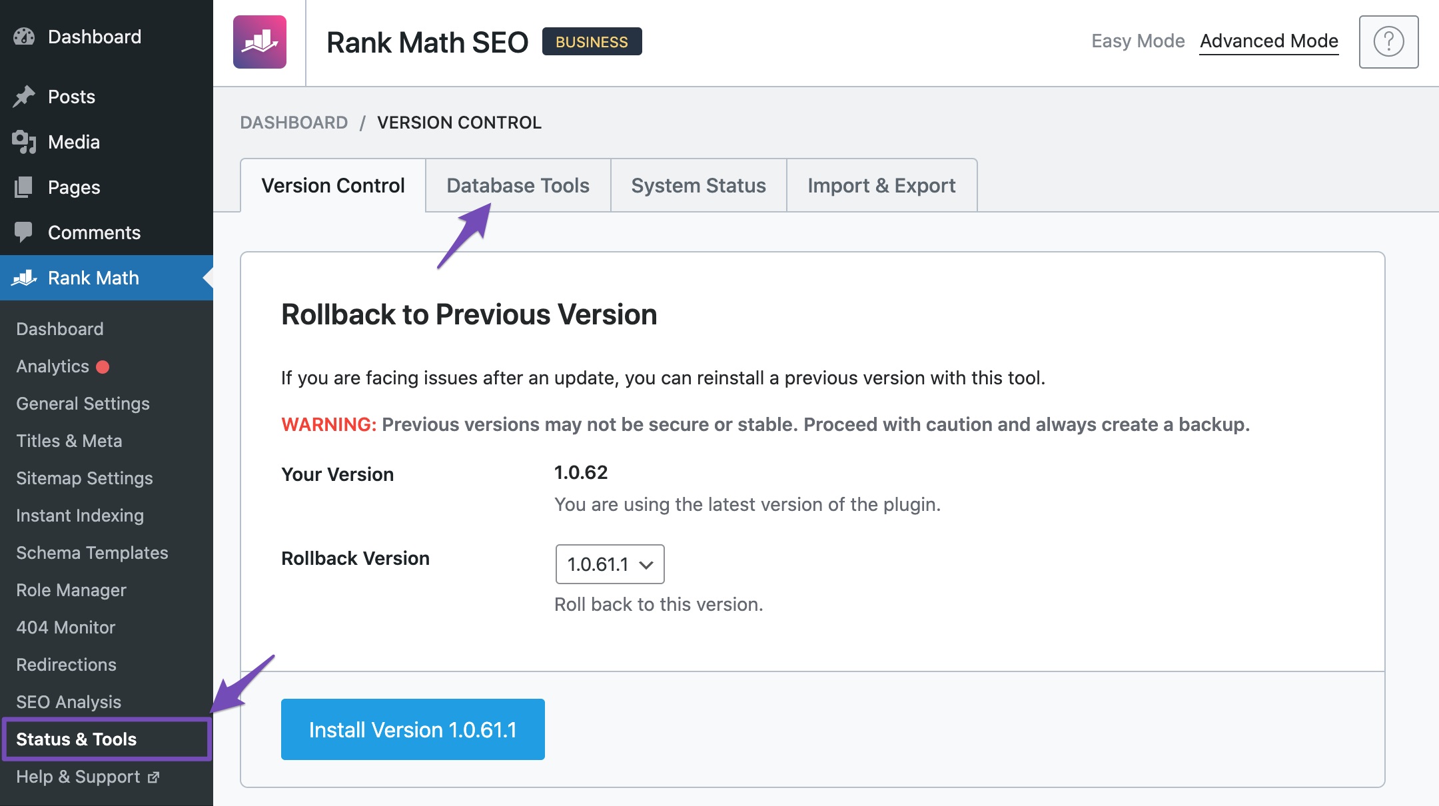Open the Database Tools tab
The height and width of the screenshot is (806, 1439).
(x=518, y=185)
